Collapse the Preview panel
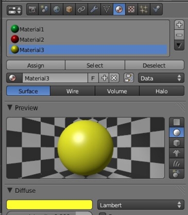The width and height of the screenshot is (188, 215). tap(10, 108)
